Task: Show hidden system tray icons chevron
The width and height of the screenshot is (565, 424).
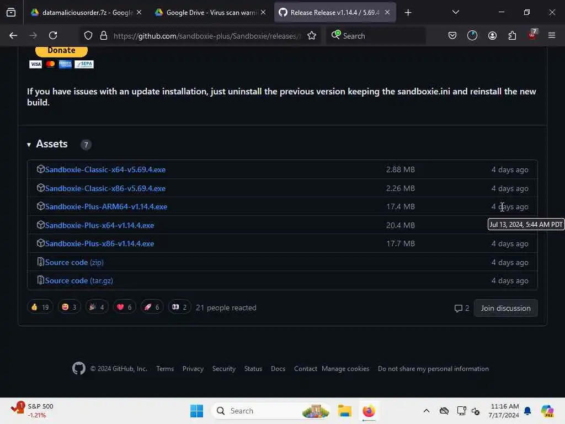Action: click(x=427, y=411)
